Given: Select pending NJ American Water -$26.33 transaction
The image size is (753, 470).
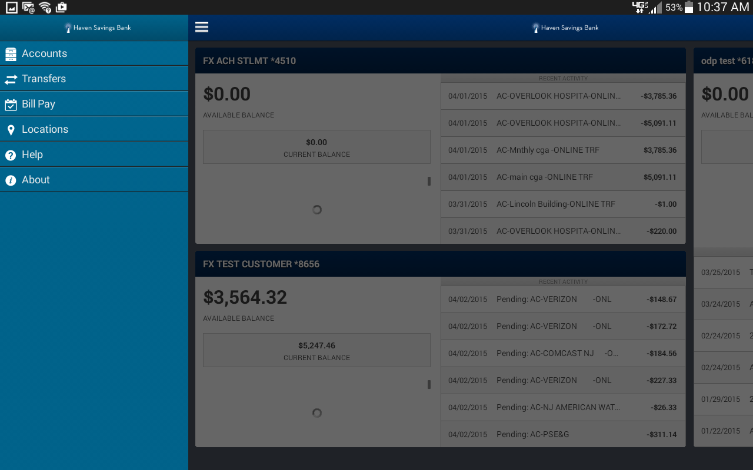Looking at the screenshot, I should click(563, 407).
